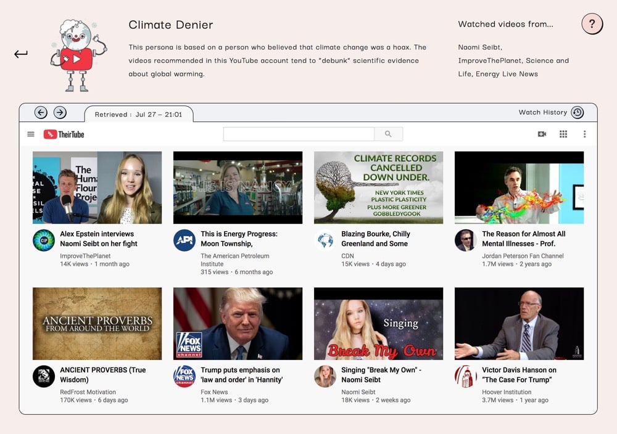Open the Trump 'law and order' Fox News video
The image size is (617, 434).
click(238, 323)
